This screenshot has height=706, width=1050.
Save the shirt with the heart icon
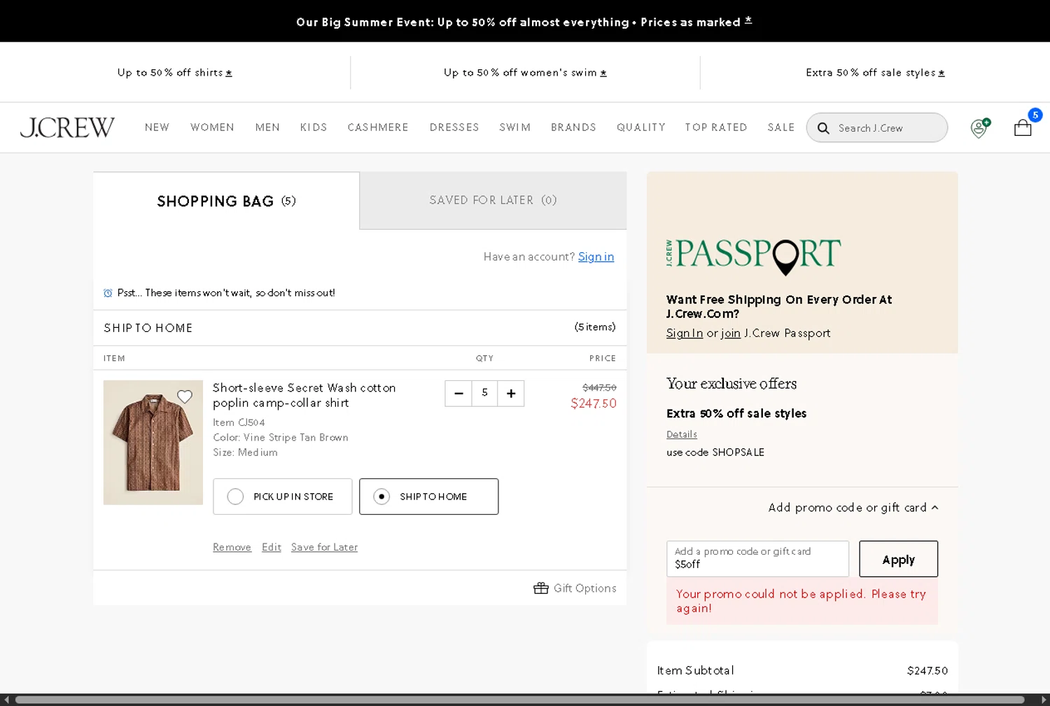pyautogui.click(x=185, y=396)
